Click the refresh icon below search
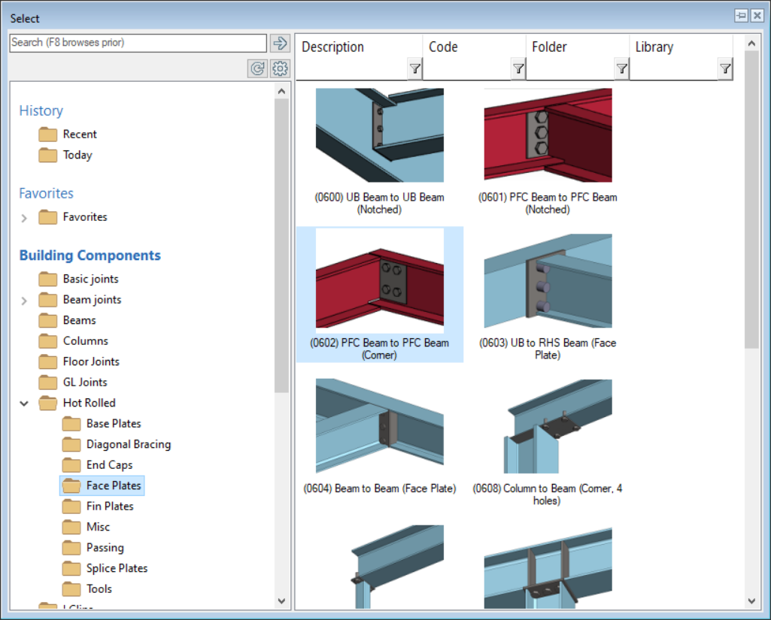The image size is (771, 620). click(257, 69)
